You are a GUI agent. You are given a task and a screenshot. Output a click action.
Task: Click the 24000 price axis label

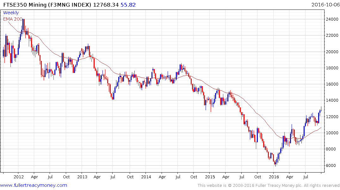[x=332, y=19]
